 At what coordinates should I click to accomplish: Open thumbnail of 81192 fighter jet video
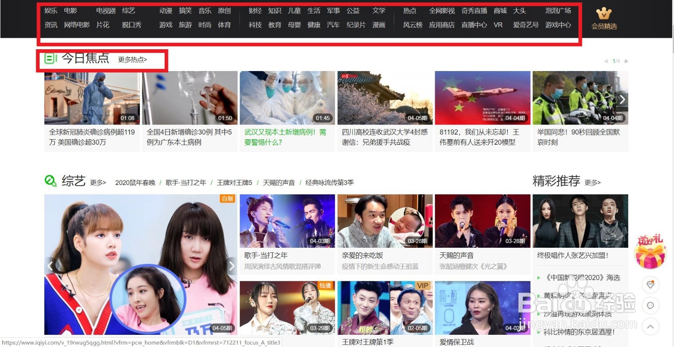pyautogui.click(x=483, y=98)
